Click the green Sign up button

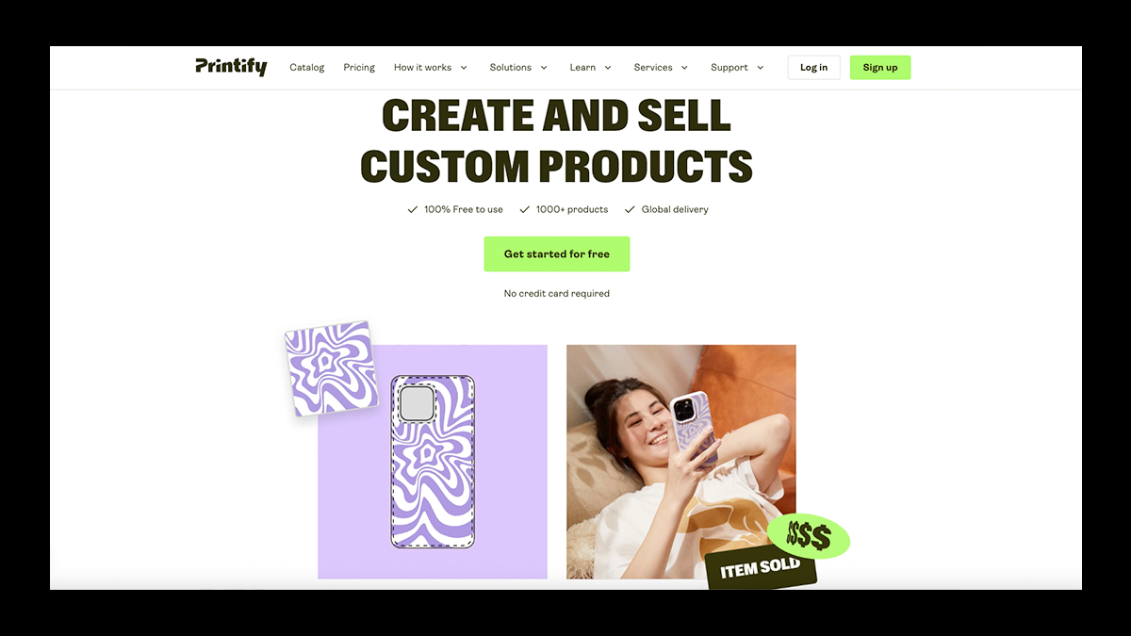(x=880, y=67)
